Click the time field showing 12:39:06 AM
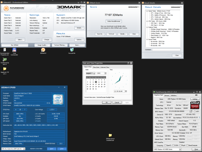The image size is (202, 152). point(119,91)
